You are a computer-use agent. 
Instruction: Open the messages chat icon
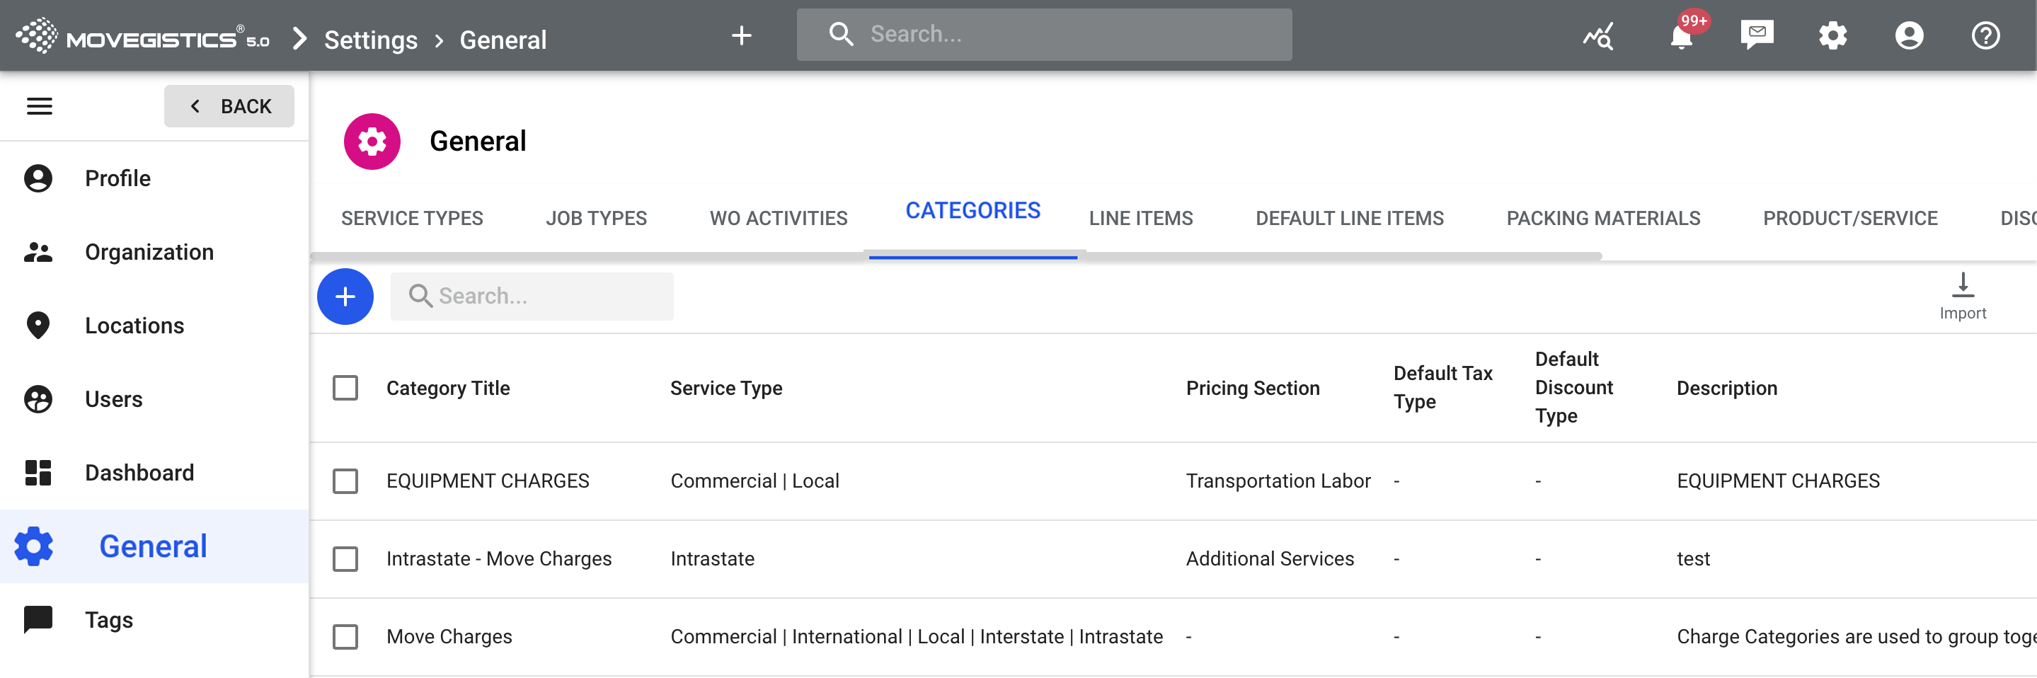tap(1756, 35)
